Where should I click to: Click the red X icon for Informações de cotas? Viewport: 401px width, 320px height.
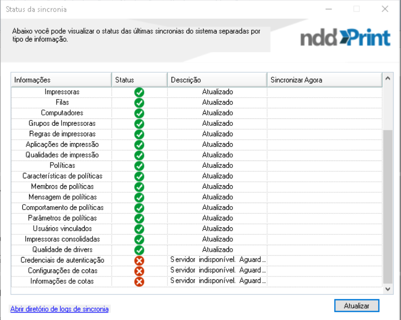139,281
